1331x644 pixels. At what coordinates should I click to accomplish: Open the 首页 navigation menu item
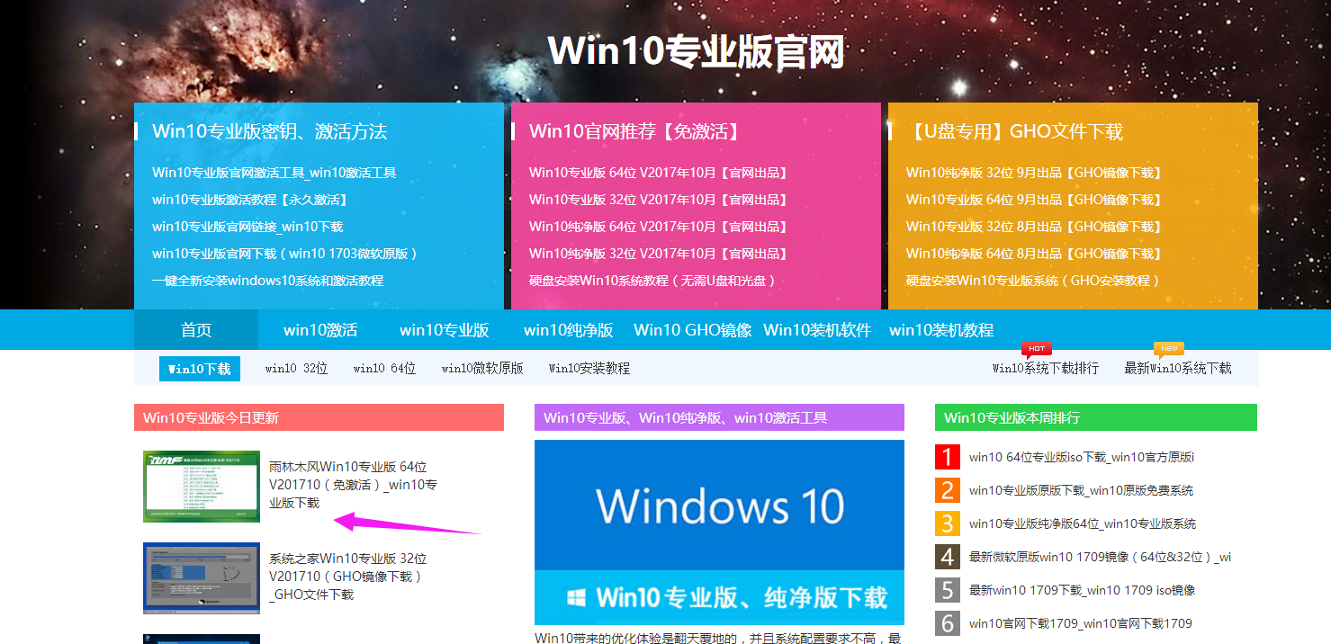[x=195, y=329]
